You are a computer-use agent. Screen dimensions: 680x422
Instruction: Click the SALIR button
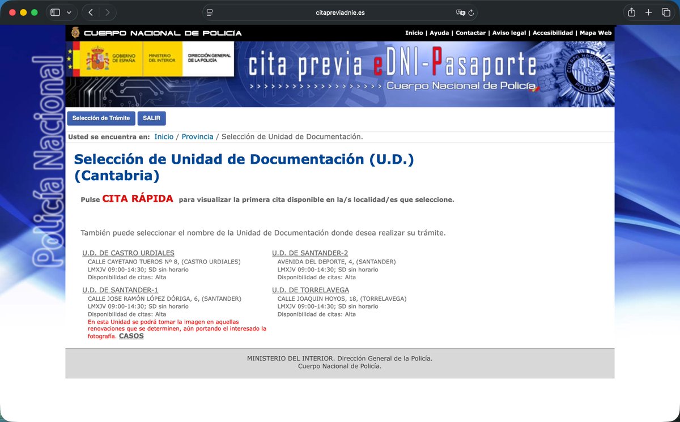[x=152, y=118]
